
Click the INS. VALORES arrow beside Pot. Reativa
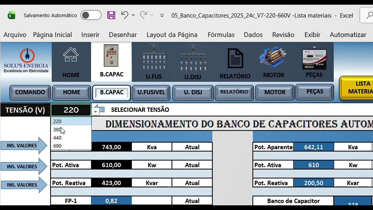point(24,185)
